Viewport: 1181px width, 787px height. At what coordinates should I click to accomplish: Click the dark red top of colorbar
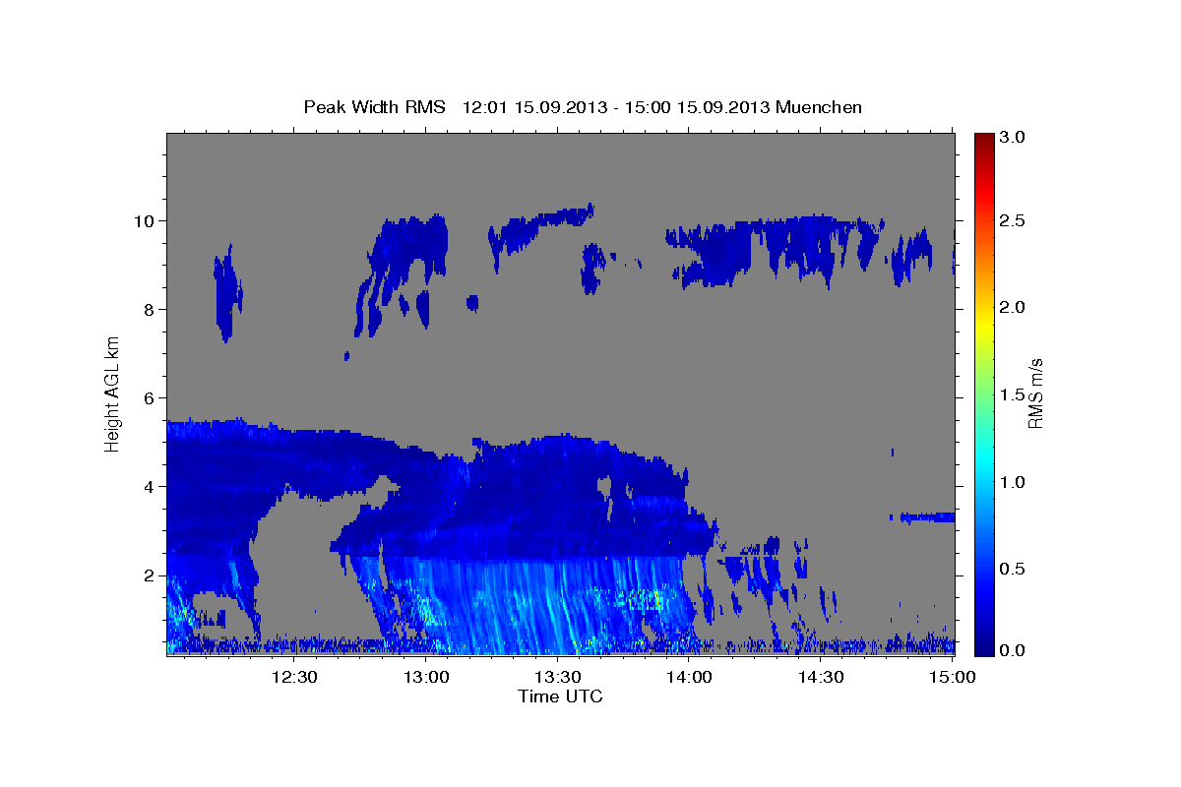coord(984,140)
